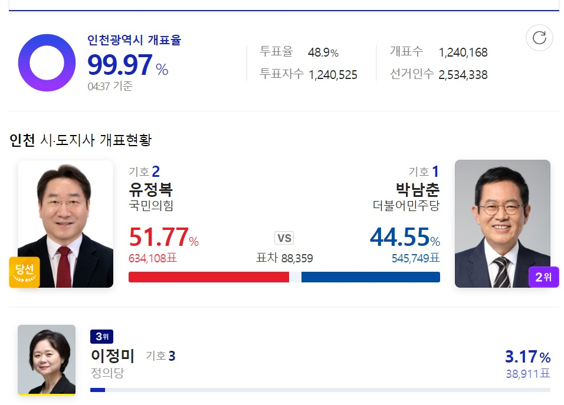Click the yellow 당선 winner badge
This screenshot has width=564, height=405.
coord(24,272)
